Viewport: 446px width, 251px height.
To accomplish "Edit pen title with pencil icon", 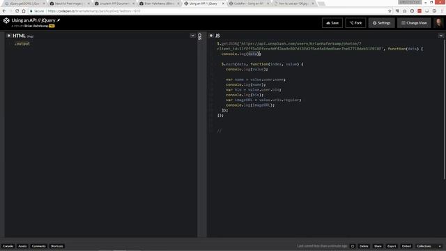I will (x=59, y=20).
